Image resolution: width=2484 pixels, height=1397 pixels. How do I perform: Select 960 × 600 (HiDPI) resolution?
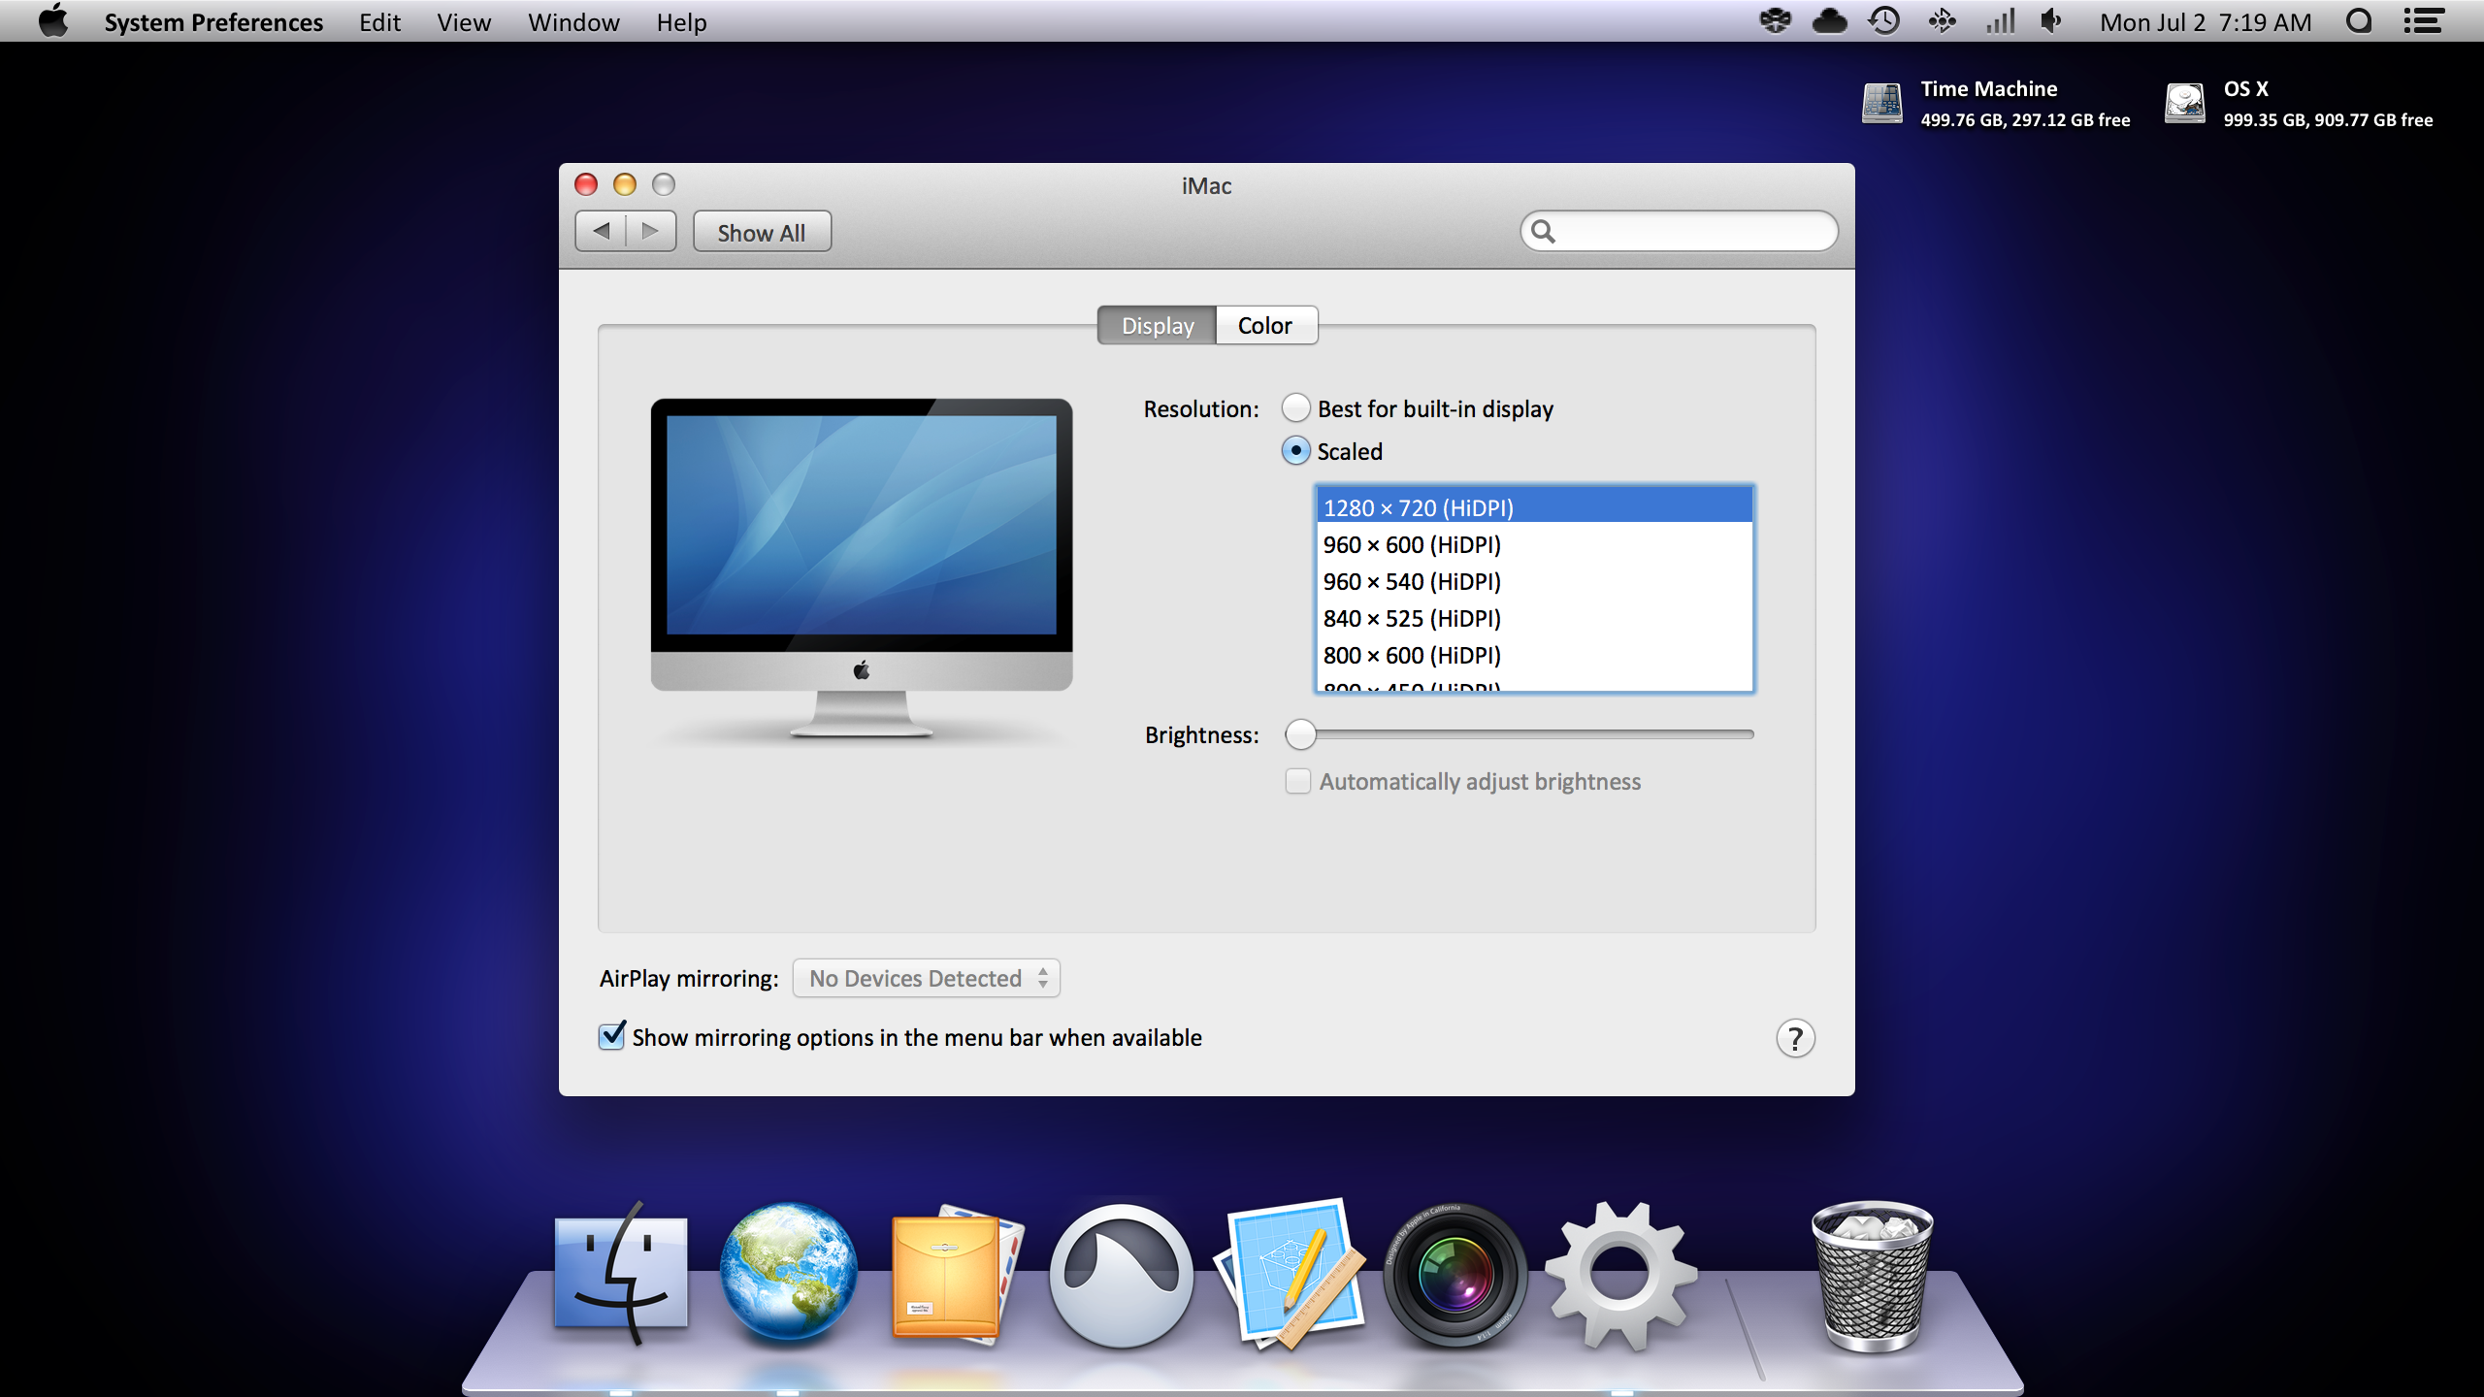(1534, 544)
